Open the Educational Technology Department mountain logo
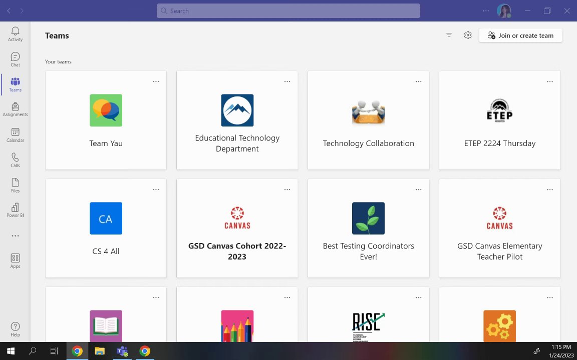Screen dimensions: 577x360 point(237,110)
